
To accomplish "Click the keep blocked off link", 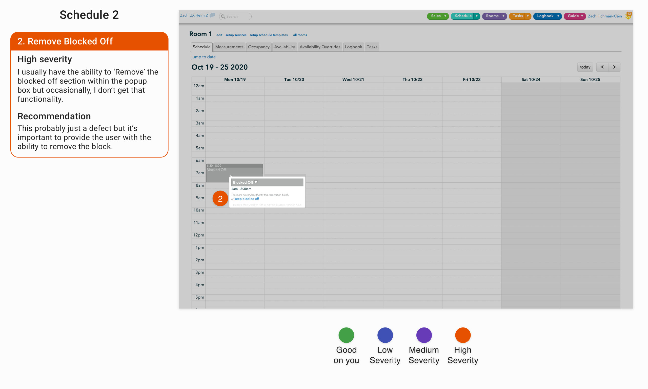I will [x=247, y=199].
